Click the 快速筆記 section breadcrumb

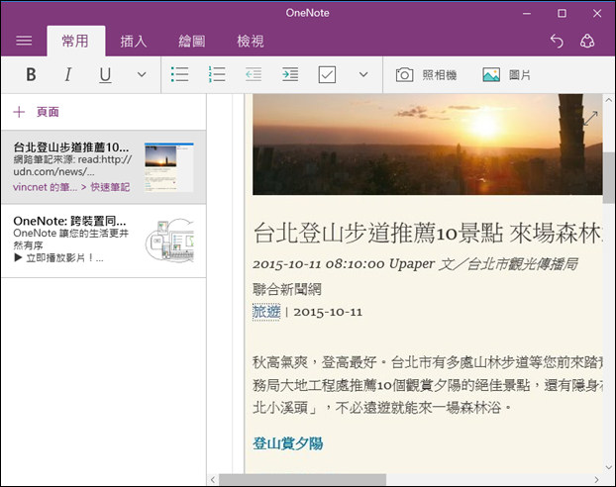pyautogui.click(x=110, y=187)
